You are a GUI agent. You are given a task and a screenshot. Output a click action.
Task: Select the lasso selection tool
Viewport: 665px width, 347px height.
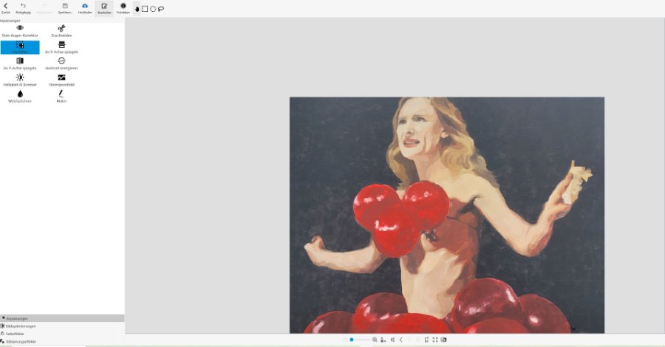[x=161, y=9]
